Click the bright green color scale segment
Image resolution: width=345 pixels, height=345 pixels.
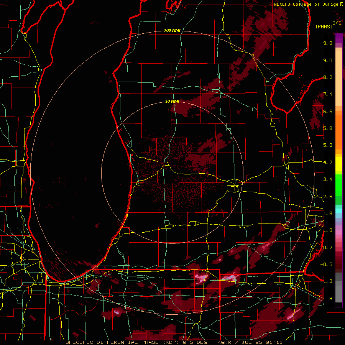pyautogui.click(x=338, y=185)
